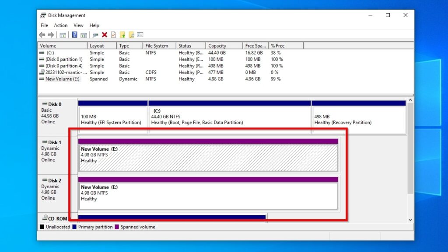Toggle the console tree pane icon
Image resolution: width=448 pixels, height=252 pixels.
point(62,35)
